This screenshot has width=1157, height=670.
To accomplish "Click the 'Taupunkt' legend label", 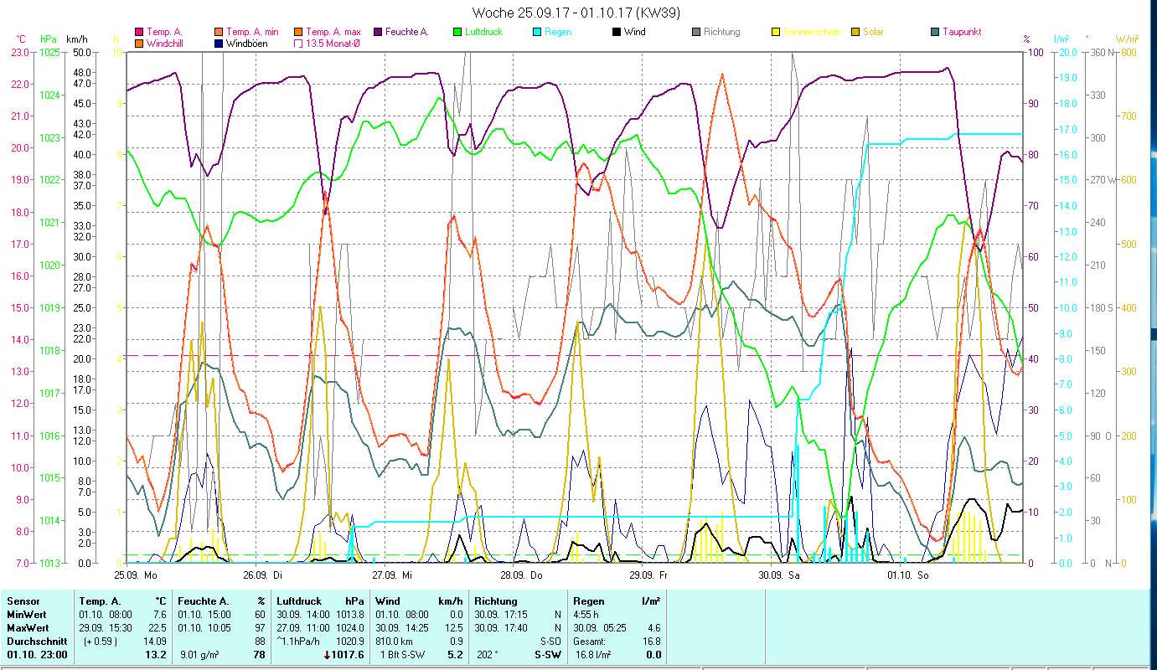I will [x=962, y=32].
